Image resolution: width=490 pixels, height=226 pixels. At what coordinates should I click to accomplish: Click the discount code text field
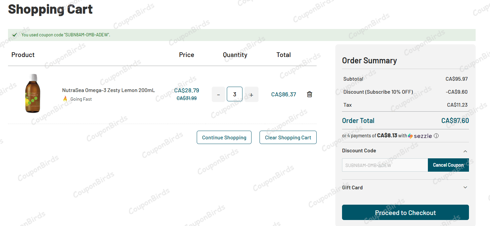pos(385,165)
